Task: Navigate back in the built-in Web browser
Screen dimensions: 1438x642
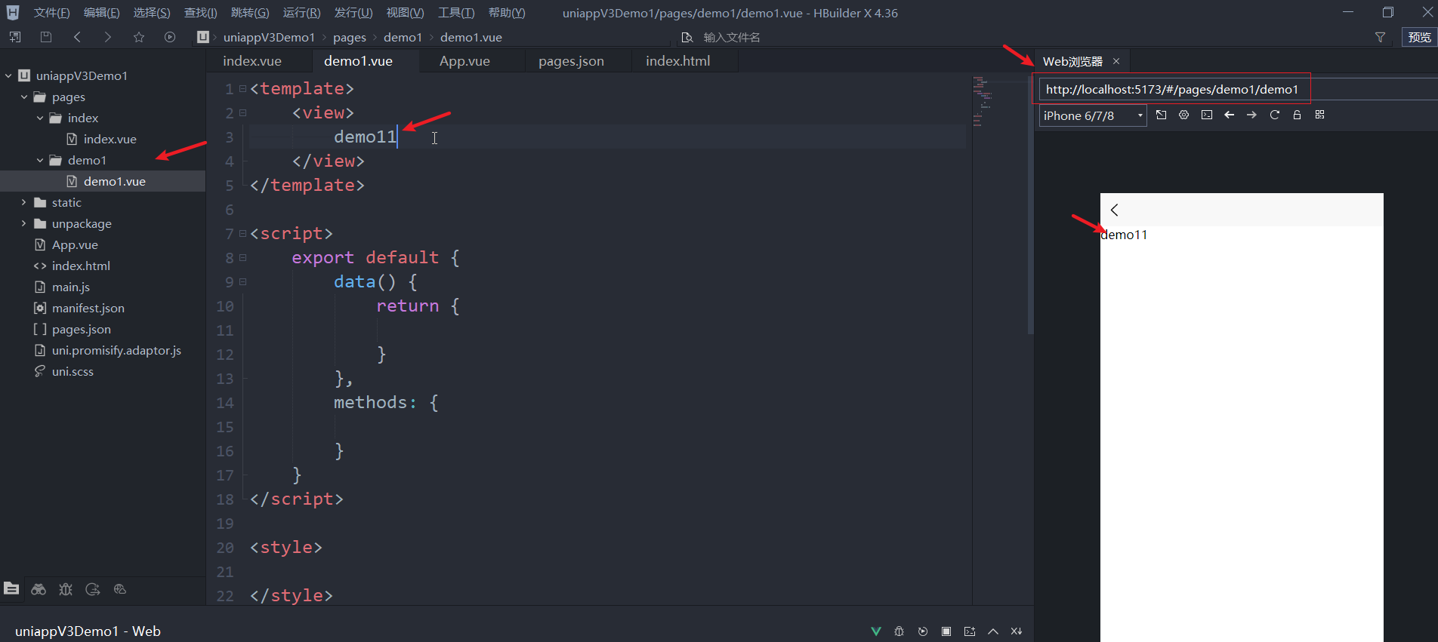Action: tap(1230, 115)
